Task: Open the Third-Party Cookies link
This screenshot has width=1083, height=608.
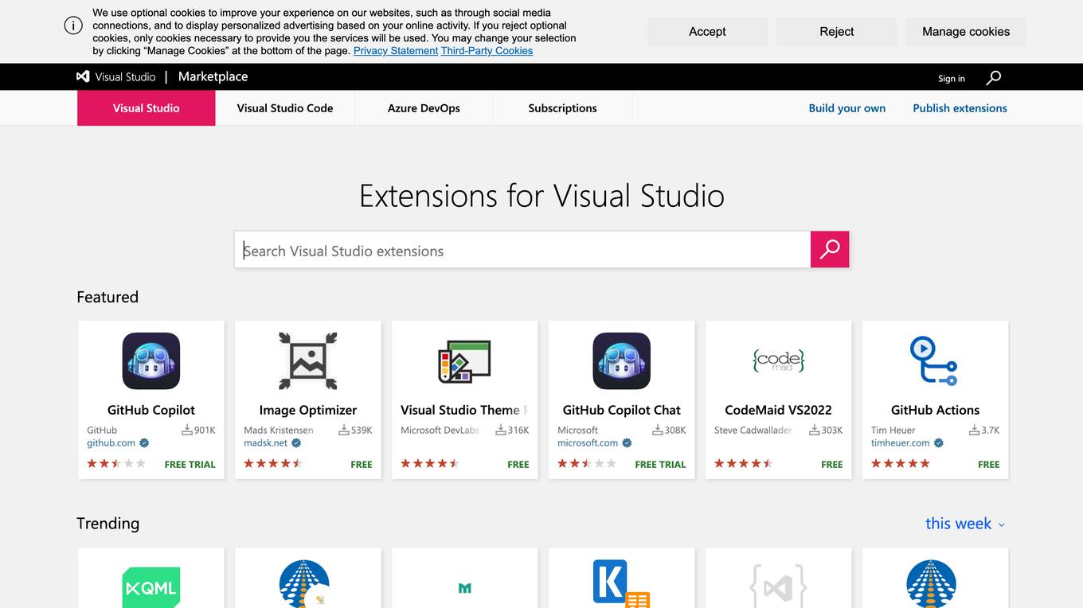Action: click(x=487, y=51)
